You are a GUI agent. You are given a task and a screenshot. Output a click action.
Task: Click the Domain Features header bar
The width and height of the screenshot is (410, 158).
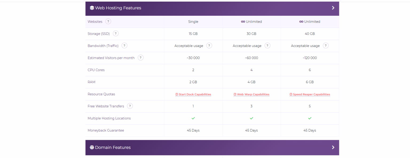click(x=212, y=147)
